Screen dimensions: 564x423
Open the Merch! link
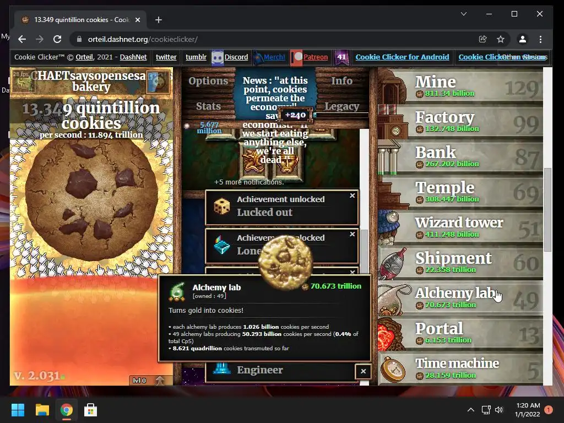pyautogui.click(x=274, y=57)
